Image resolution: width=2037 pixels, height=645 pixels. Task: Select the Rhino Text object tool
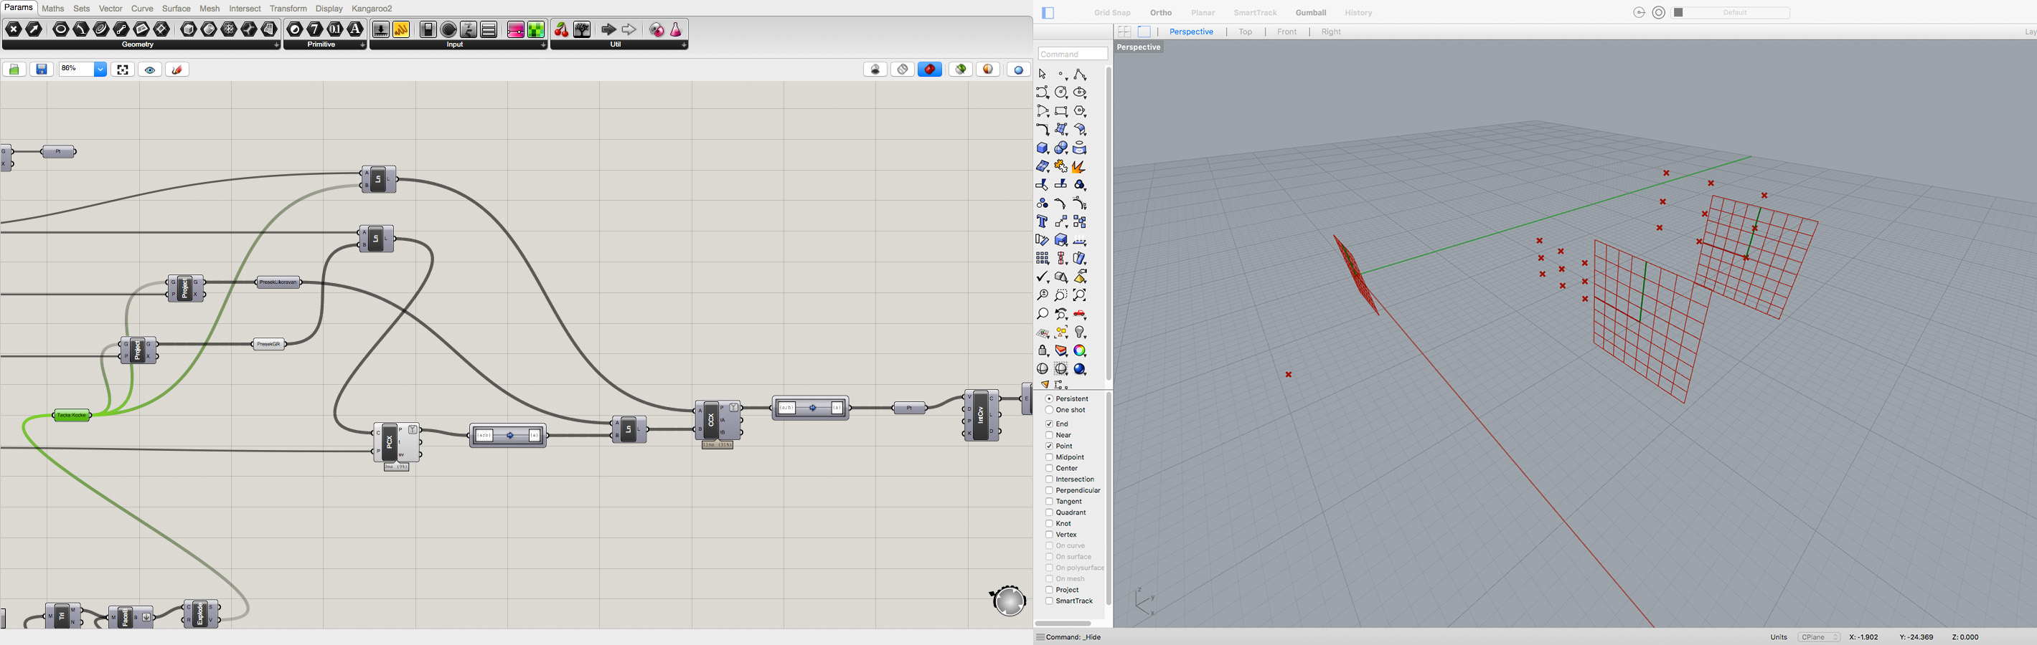click(1043, 222)
